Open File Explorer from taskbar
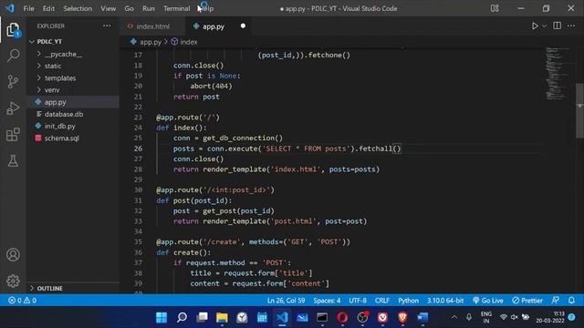 [222, 318]
